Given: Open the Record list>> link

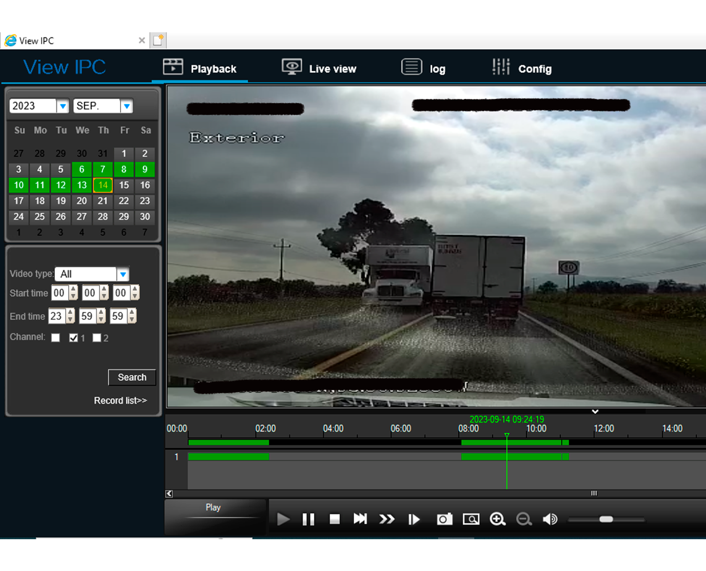Looking at the screenshot, I should point(120,401).
